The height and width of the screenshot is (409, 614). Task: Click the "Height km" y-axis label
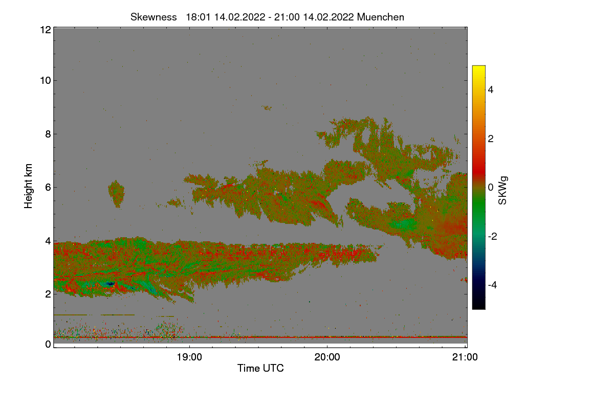pyautogui.click(x=29, y=186)
